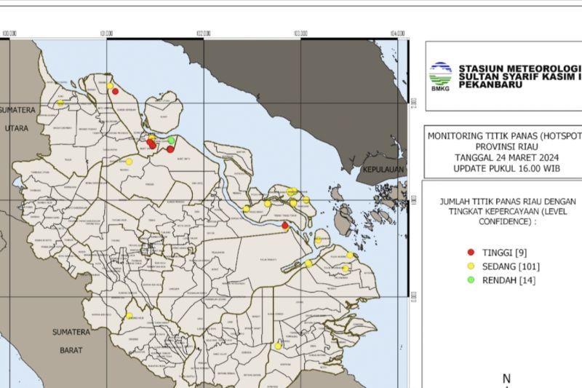Click the southernmost yellow hotspot marker
This screenshot has height=388, width=582.
click(x=278, y=347)
